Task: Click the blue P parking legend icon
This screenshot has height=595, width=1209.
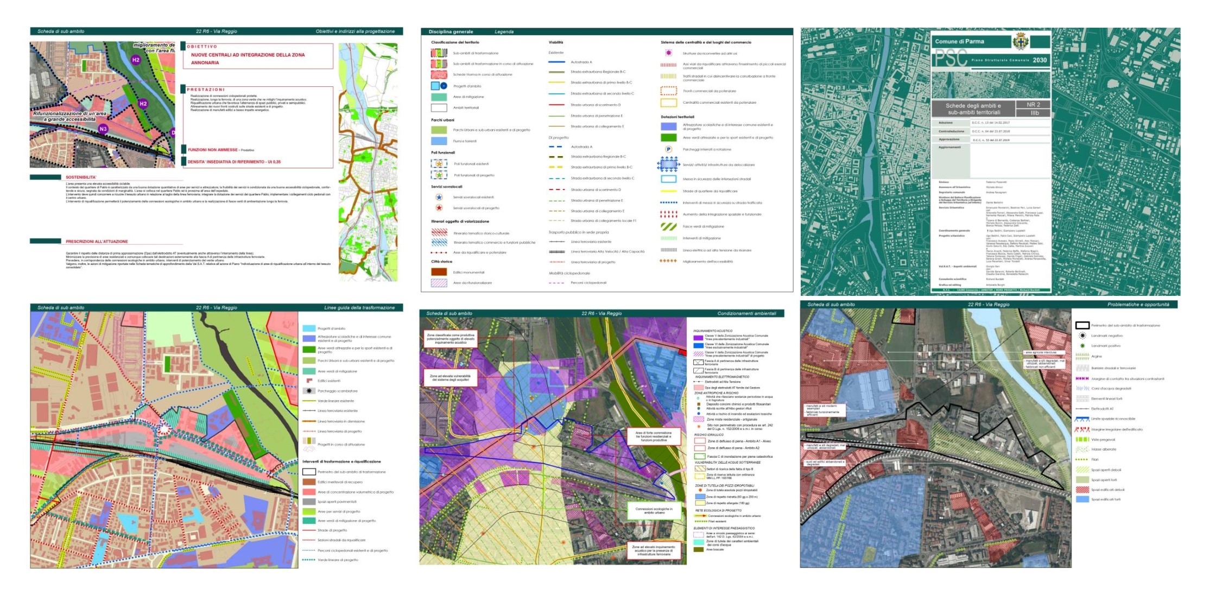Action: tap(668, 149)
